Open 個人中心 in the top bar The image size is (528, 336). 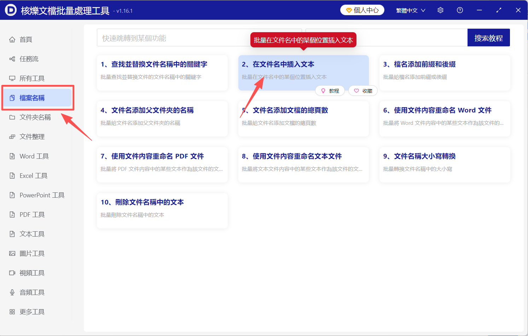point(362,10)
